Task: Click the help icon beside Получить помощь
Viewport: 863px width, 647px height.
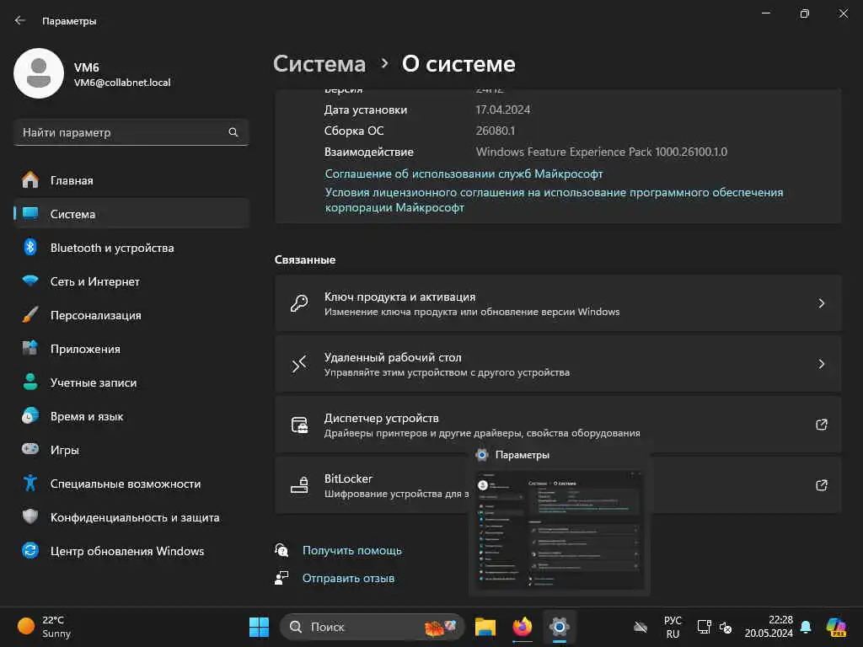Action: [x=281, y=549]
